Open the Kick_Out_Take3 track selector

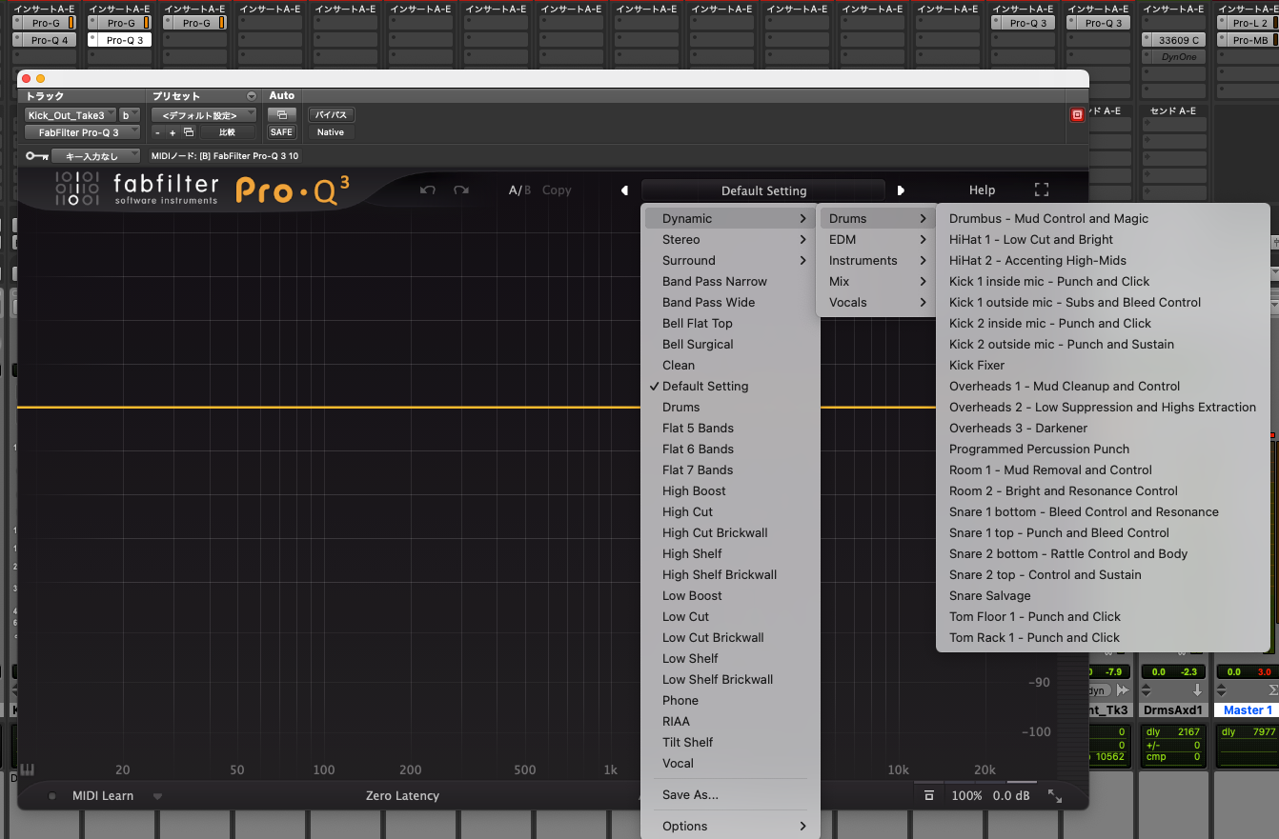click(71, 115)
